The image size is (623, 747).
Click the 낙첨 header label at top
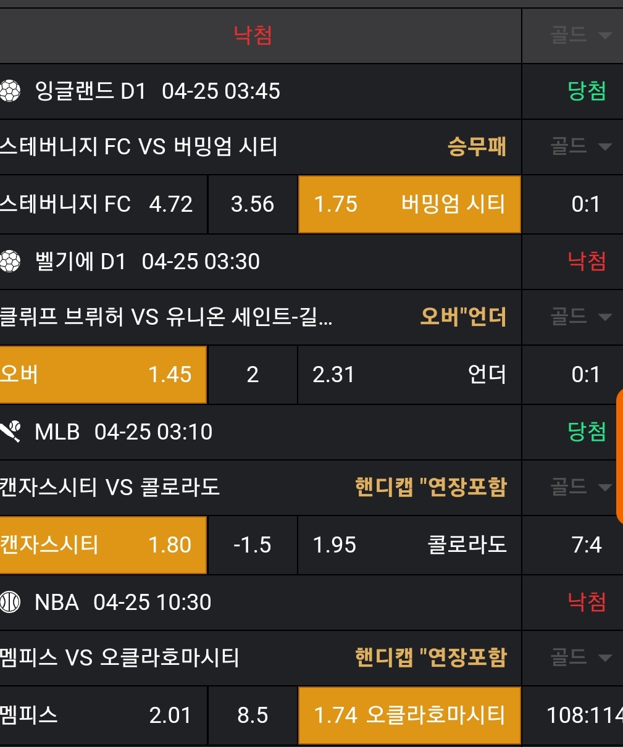coord(253,35)
